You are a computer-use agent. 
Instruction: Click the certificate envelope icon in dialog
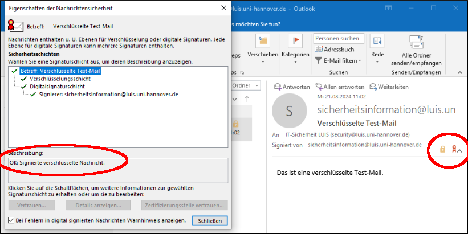[x=15, y=26]
